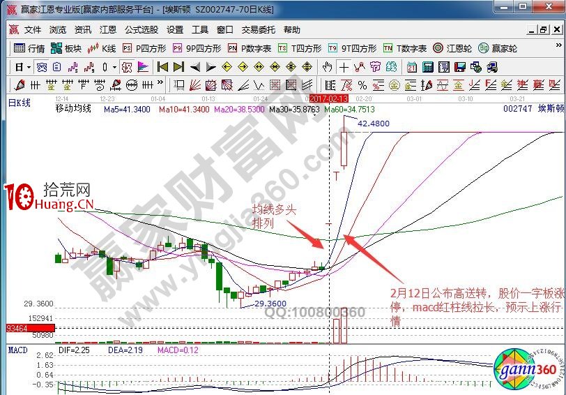Open the 板块 sector view
Screen dimensions: 566x395
(66, 48)
